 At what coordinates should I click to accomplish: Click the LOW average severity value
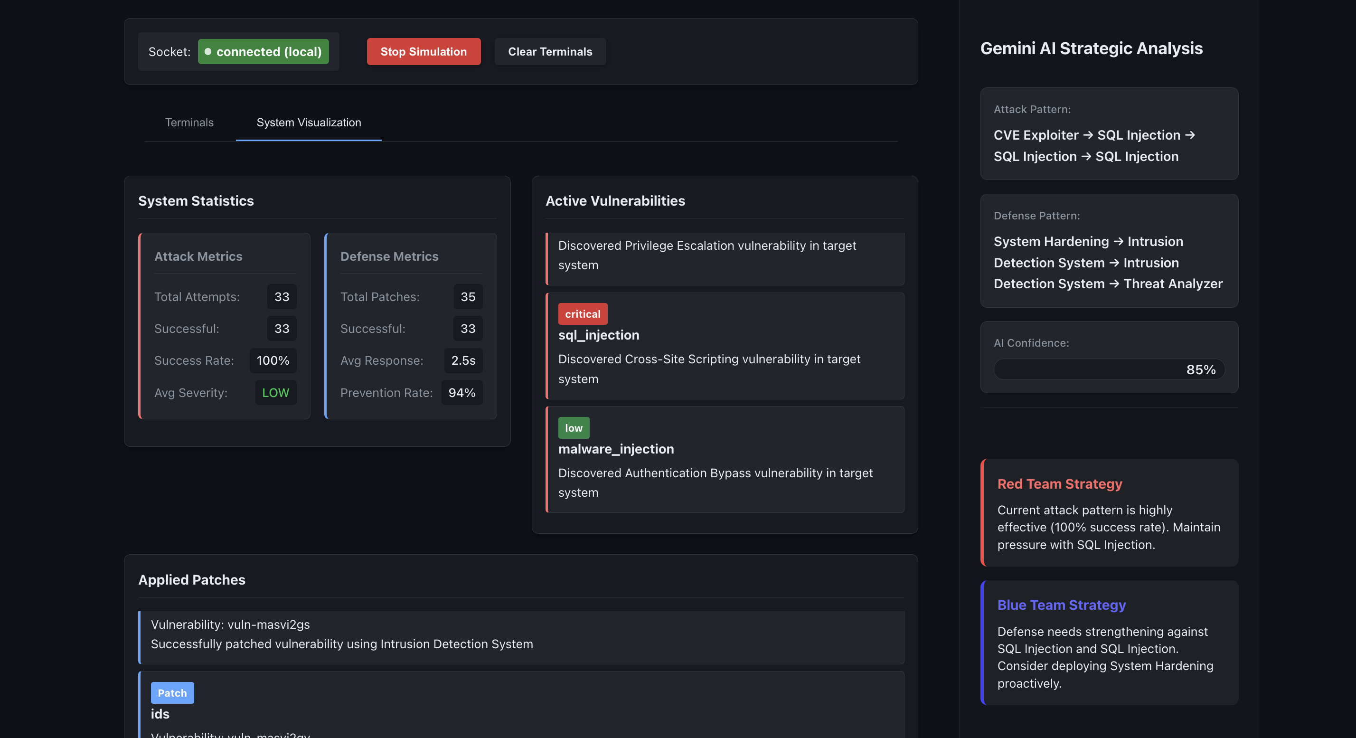275,393
